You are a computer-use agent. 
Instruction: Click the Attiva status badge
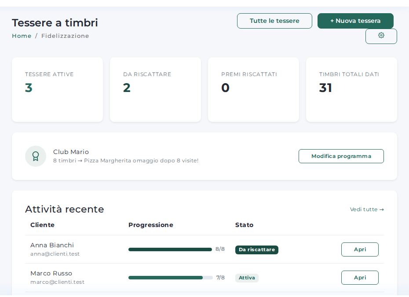point(247,278)
